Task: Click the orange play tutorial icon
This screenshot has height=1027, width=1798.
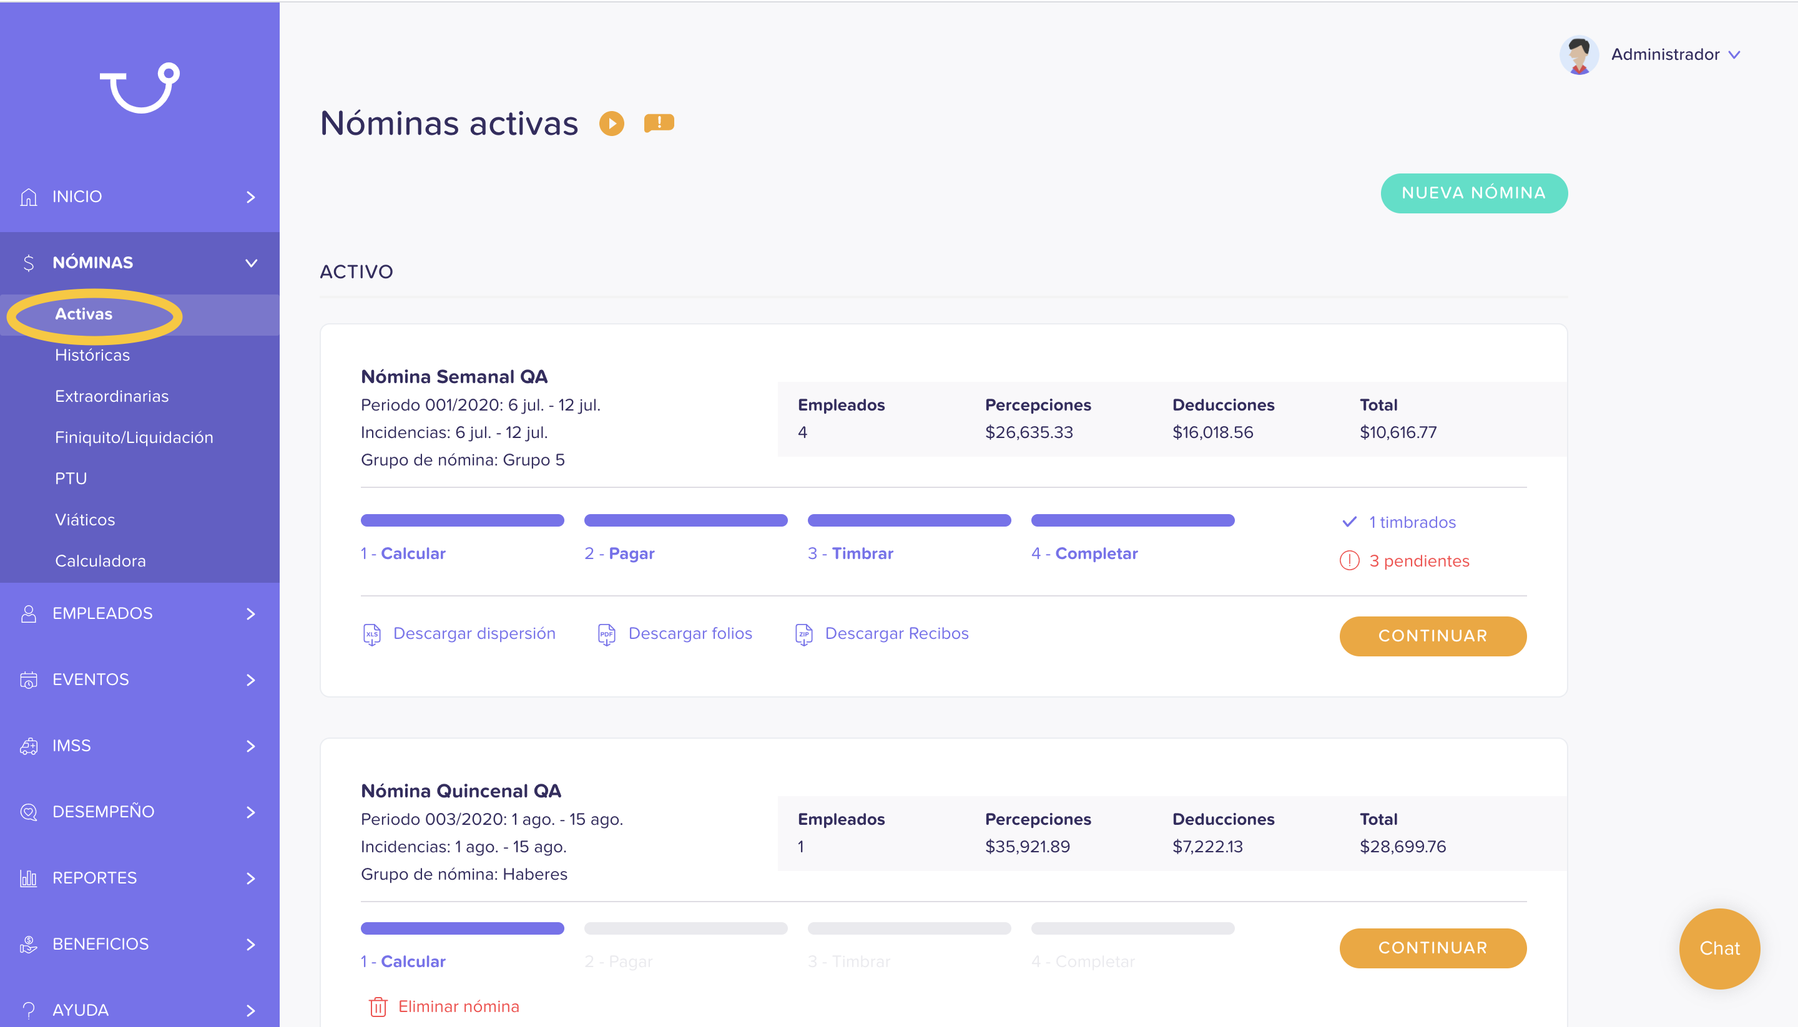Action: pyautogui.click(x=612, y=124)
